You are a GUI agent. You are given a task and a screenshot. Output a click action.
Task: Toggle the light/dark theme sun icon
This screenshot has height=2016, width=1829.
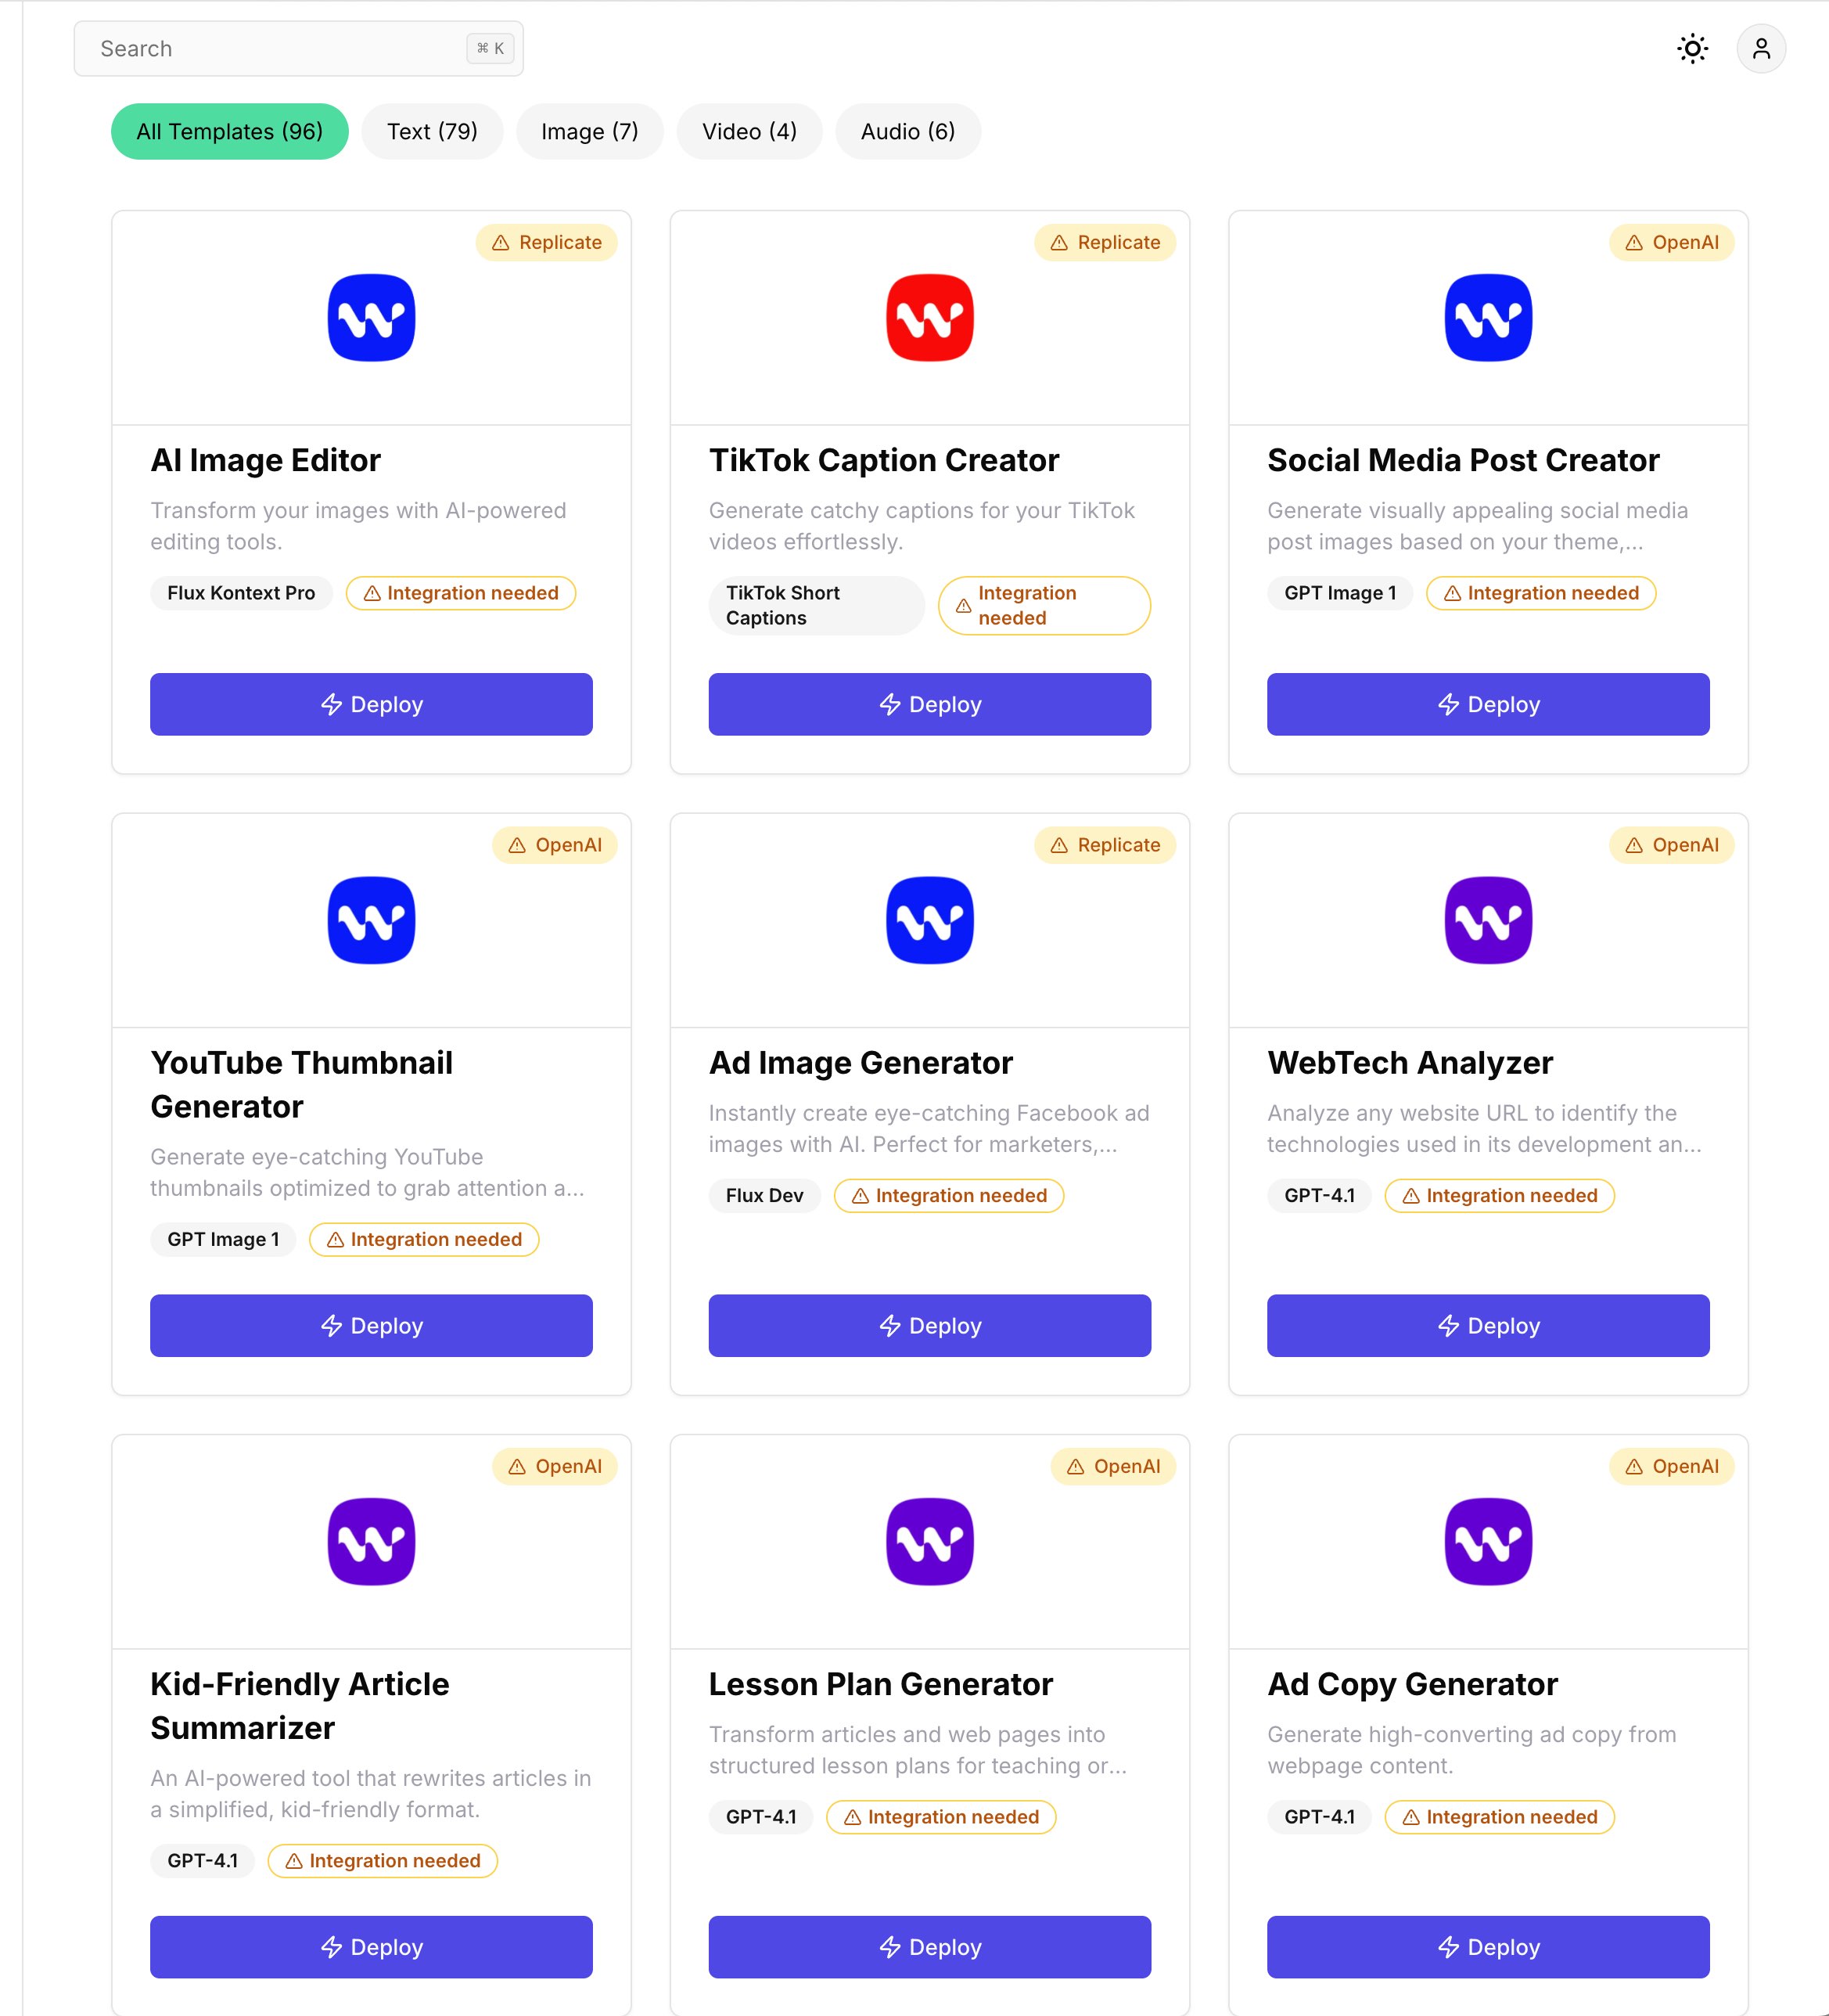(x=1692, y=49)
